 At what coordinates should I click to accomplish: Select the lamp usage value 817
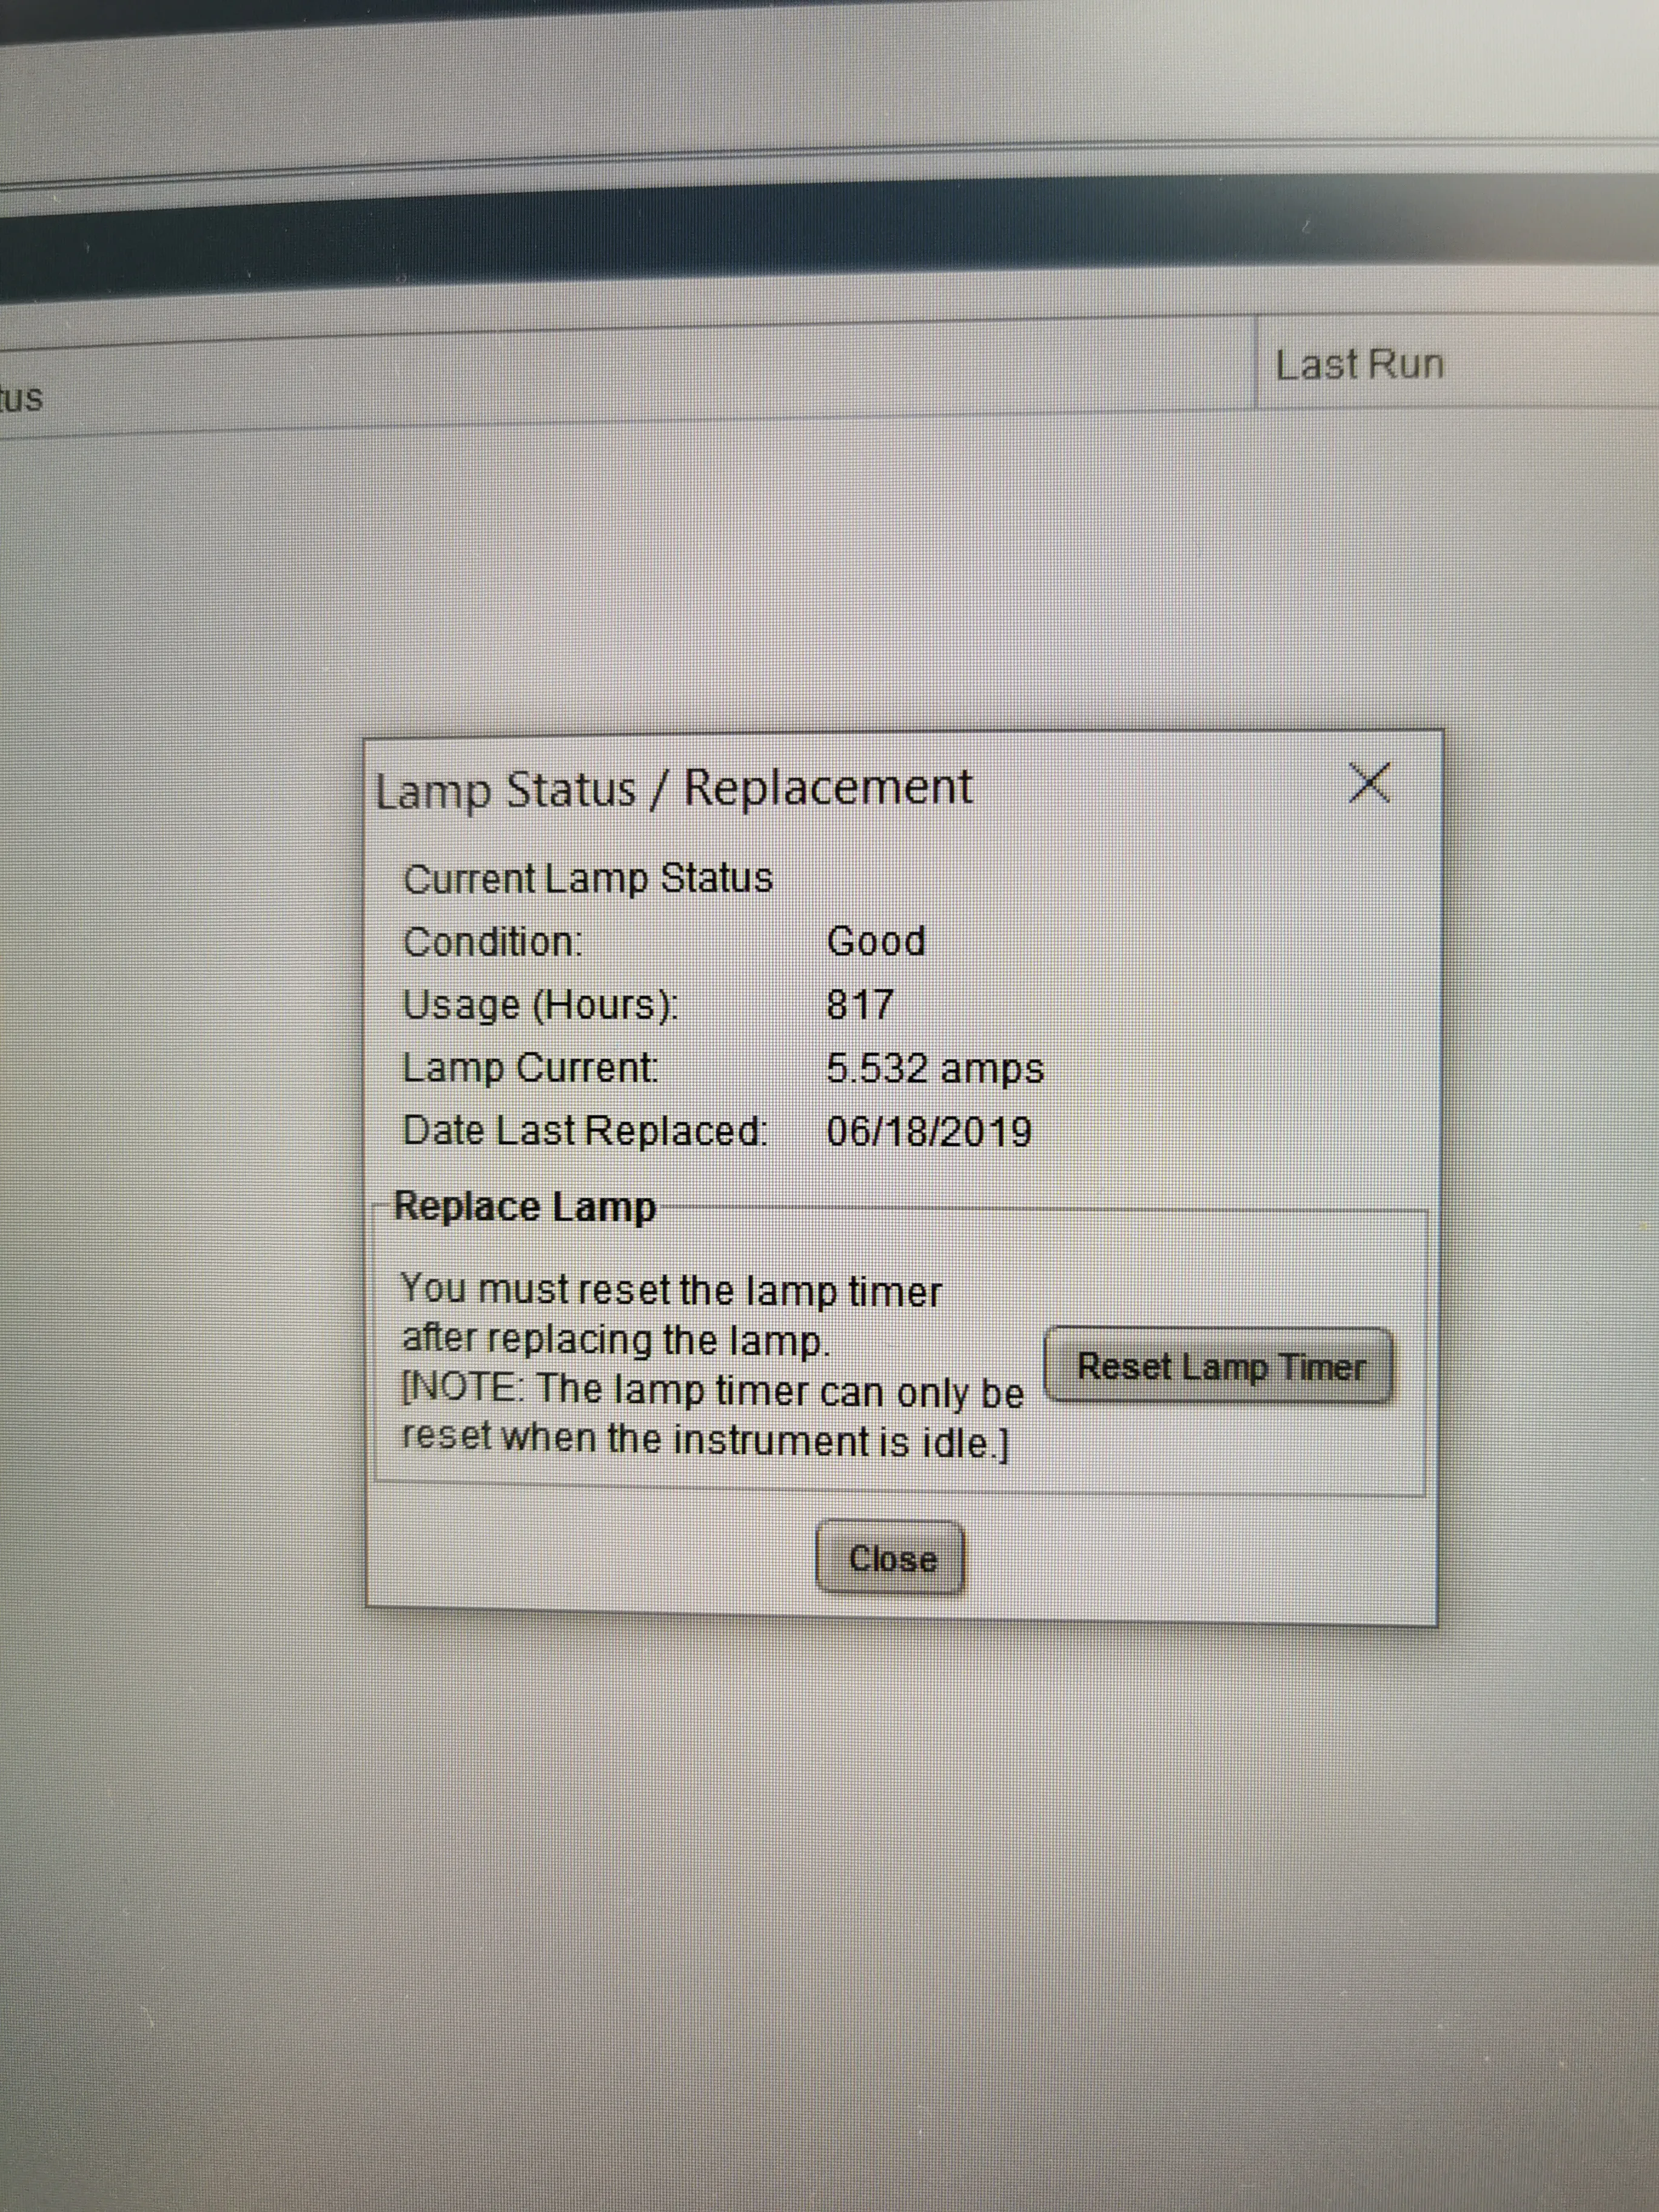coord(860,1005)
